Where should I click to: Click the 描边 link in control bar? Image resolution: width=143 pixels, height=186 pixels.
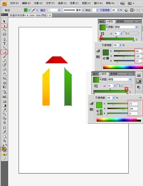[43, 10]
